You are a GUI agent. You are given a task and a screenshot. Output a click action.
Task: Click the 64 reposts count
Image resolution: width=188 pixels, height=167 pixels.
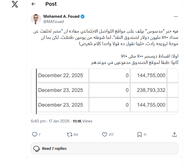(x=76, y=135)
